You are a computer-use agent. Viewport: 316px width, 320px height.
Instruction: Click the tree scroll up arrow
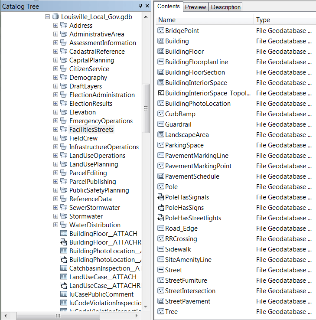(146, 17)
